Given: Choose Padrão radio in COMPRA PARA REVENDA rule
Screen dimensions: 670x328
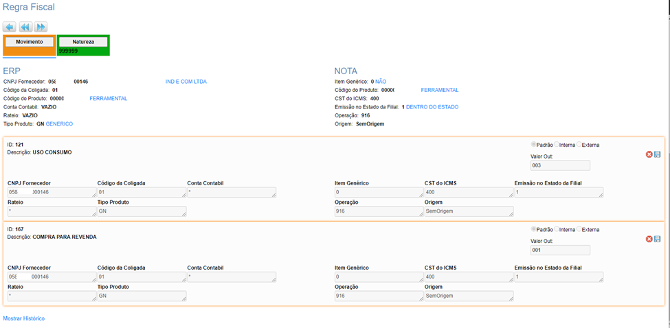Looking at the screenshot, I should (x=534, y=229).
